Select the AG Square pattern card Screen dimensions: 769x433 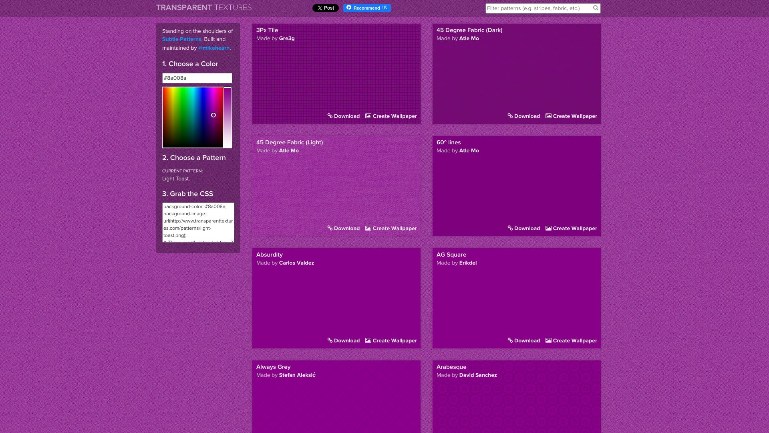(517, 298)
